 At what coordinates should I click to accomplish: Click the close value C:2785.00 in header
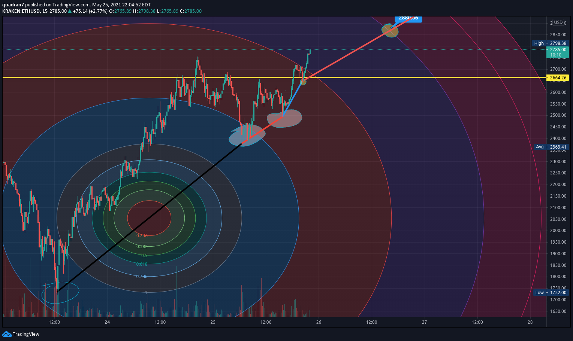pyautogui.click(x=191, y=11)
